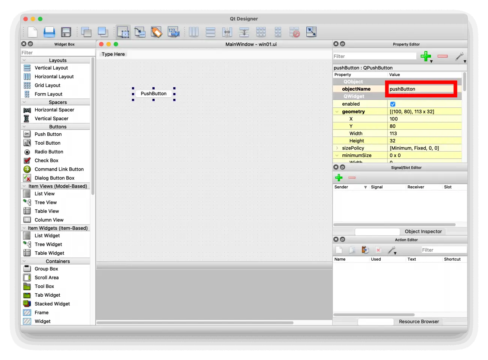This screenshot has height=360, width=488.
Task: Apply Lay Out Vertically in Splitter
Action: point(244,32)
